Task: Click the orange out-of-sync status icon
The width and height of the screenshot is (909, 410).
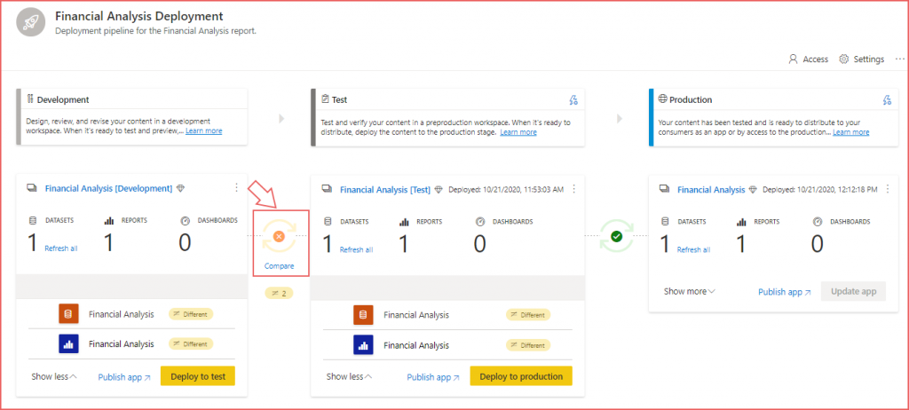Action: click(x=279, y=236)
